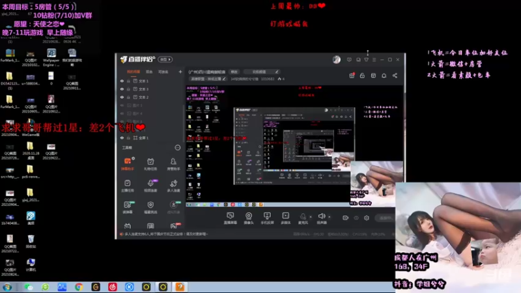The height and width of the screenshot is (293, 521).
Task: Click the padlock icon in top-right toolbar
Action: [x=363, y=76]
